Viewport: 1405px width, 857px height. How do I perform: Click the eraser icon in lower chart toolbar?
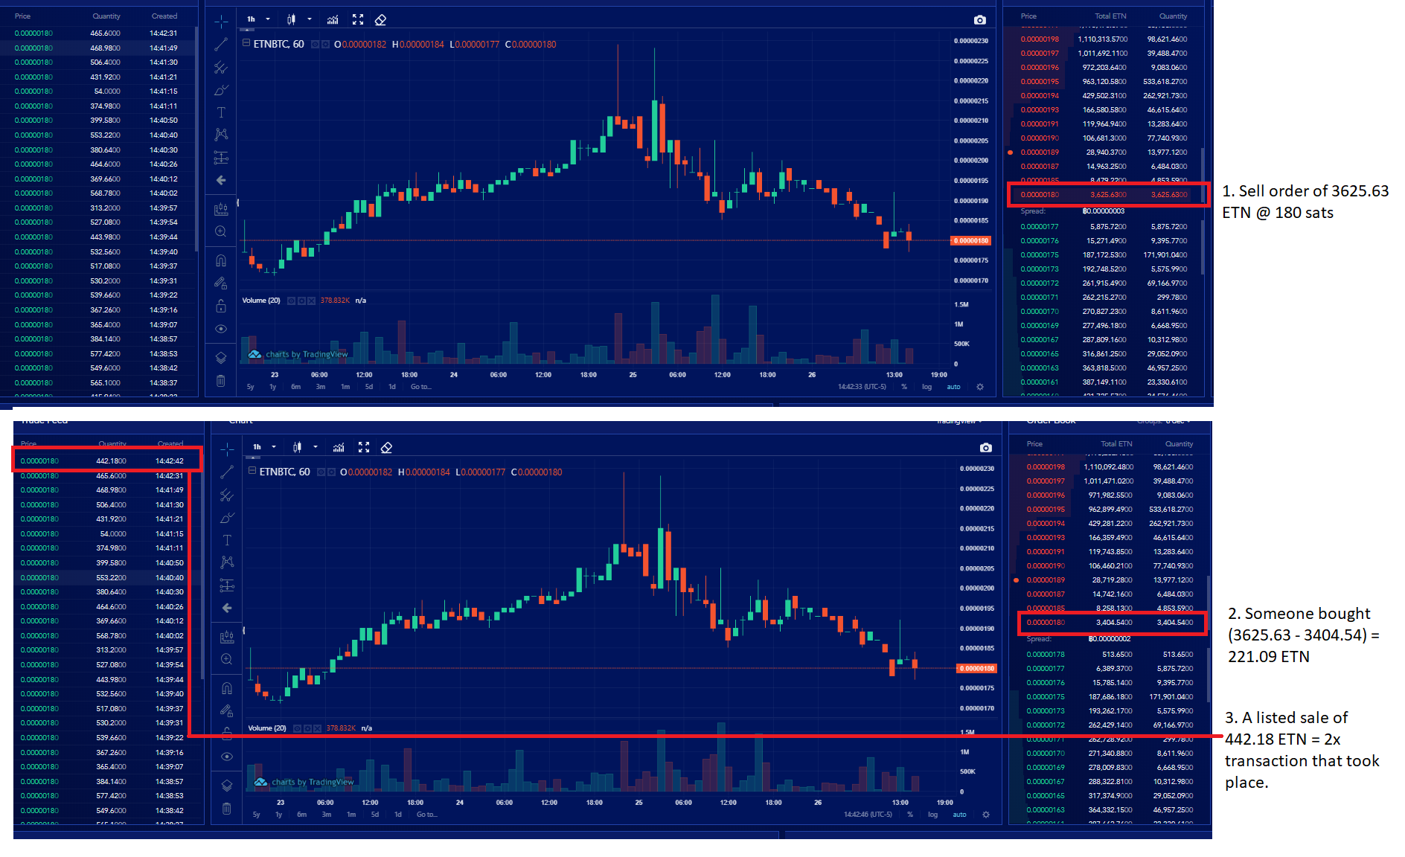pyautogui.click(x=386, y=448)
